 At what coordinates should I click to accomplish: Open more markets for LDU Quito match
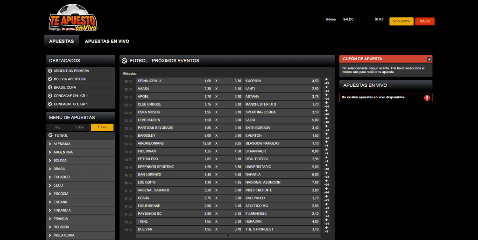click(x=326, y=183)
